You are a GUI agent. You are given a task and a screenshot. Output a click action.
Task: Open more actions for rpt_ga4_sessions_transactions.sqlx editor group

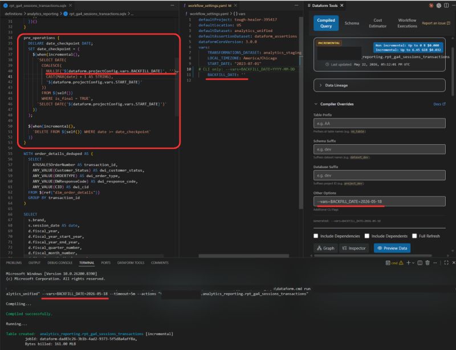[173, 6]
